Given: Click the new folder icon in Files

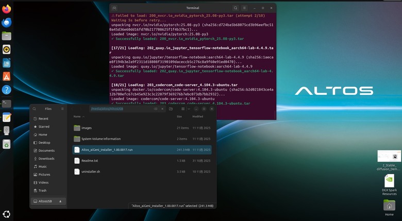Looking at the screenshot, I should click(171, 109).
